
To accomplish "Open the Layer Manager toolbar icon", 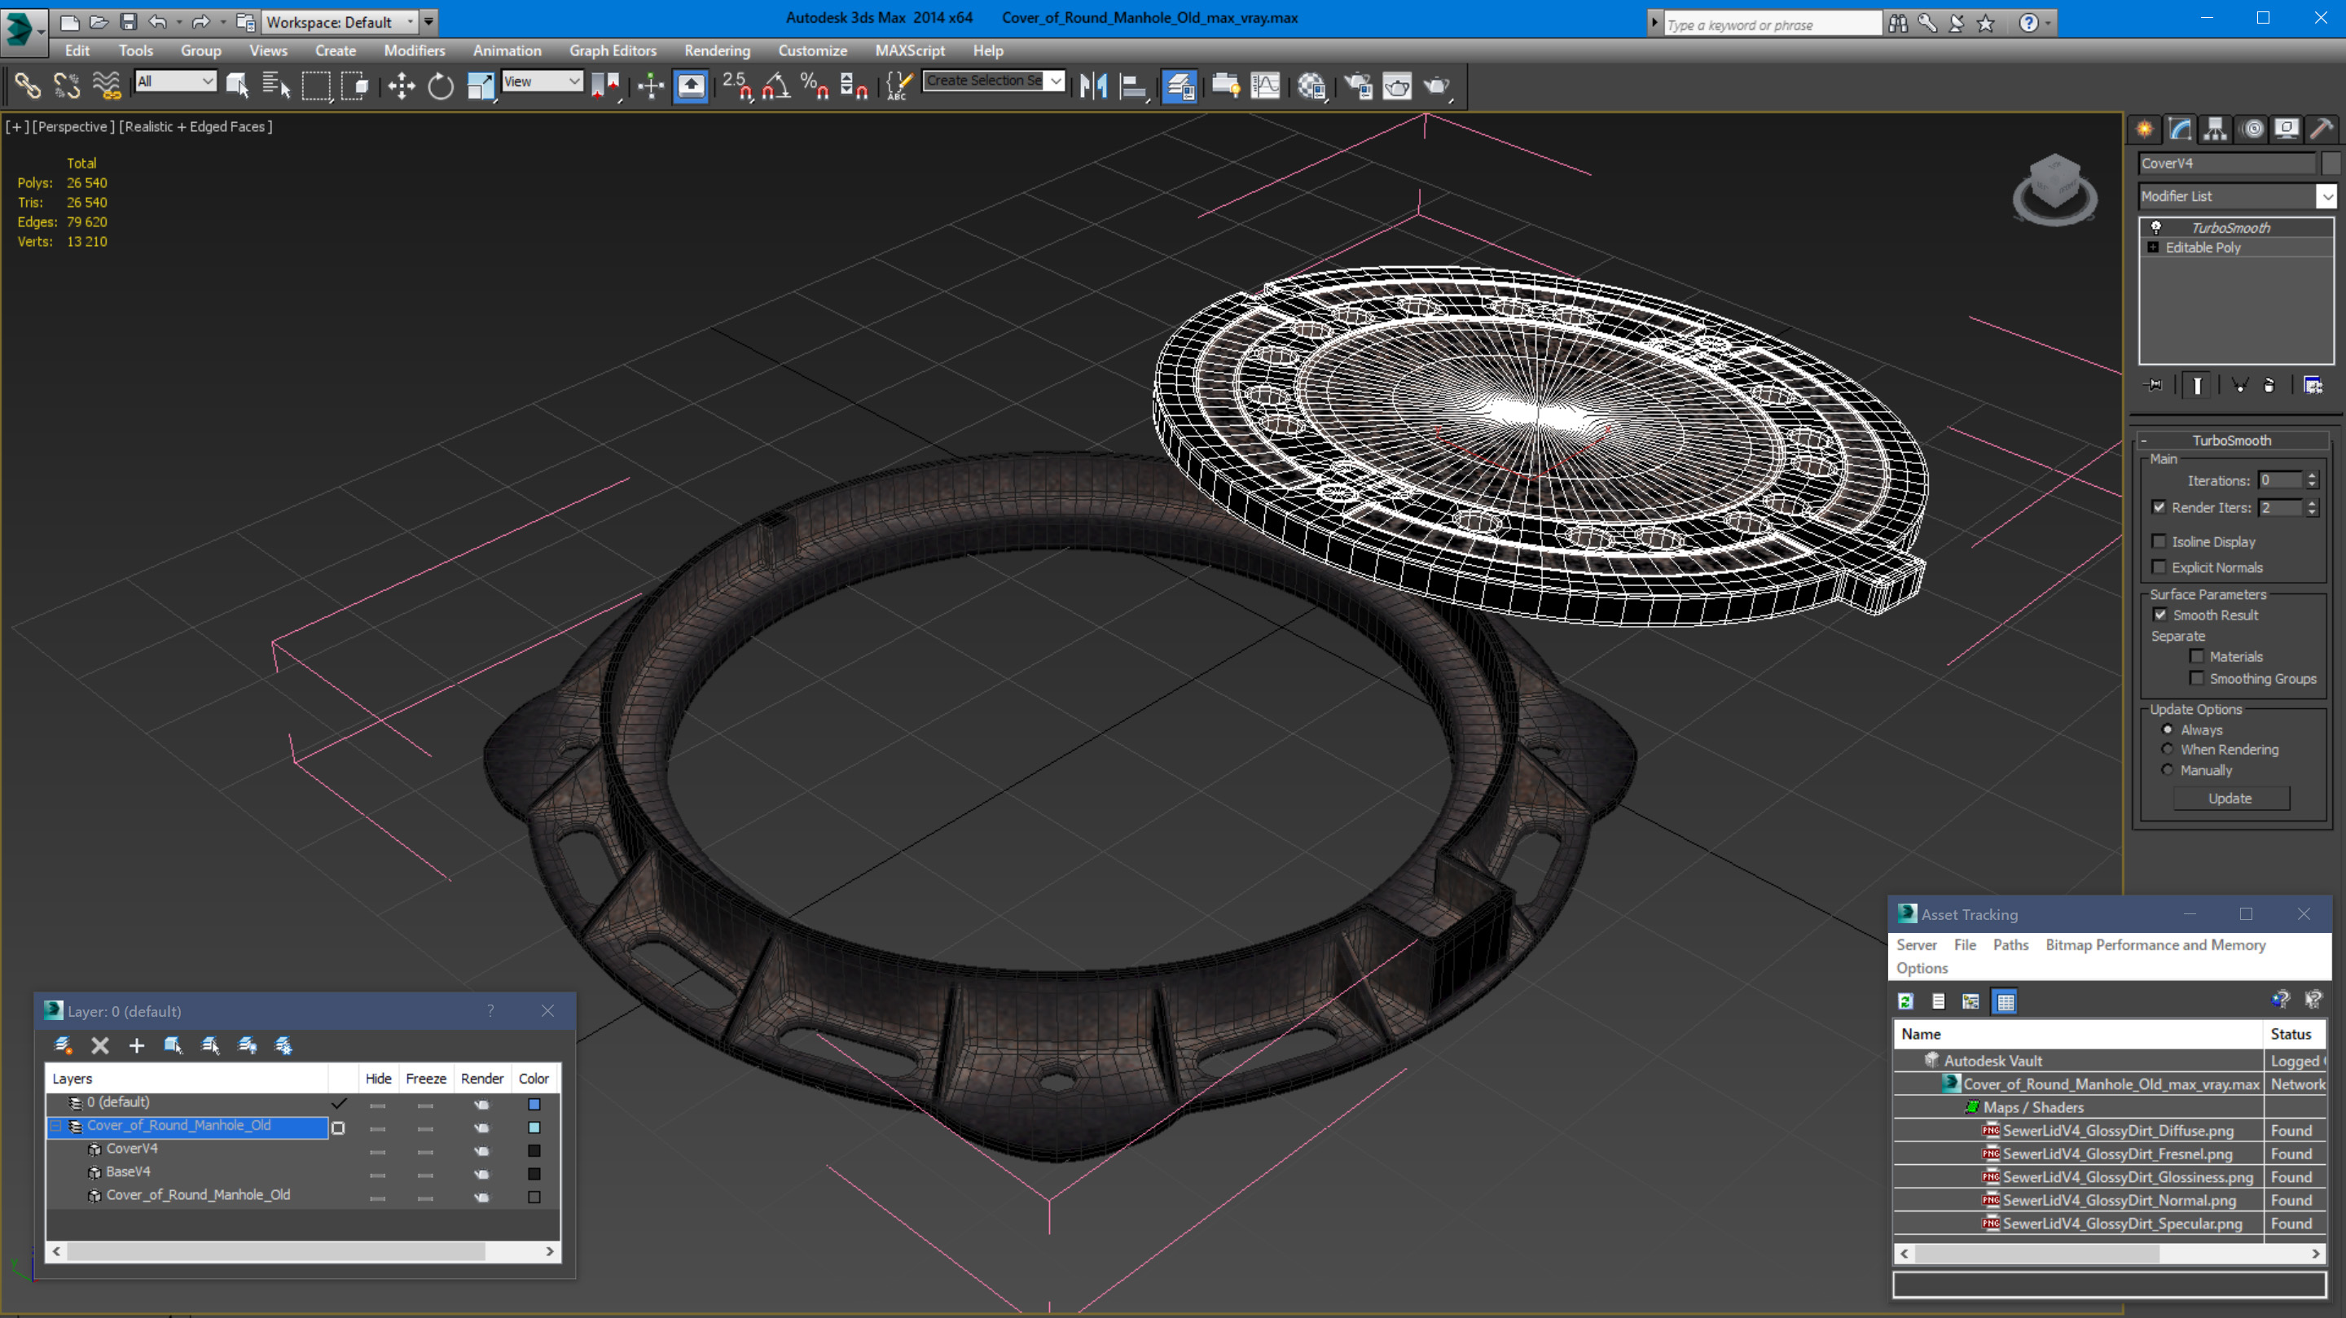I will pyautogui.click(x=1180, y=86).
